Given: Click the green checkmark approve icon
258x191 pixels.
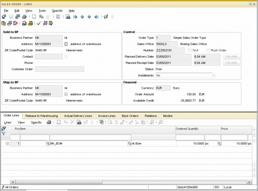Looking at the screenshot, I should pyautogui.click(x=39, y=23).
